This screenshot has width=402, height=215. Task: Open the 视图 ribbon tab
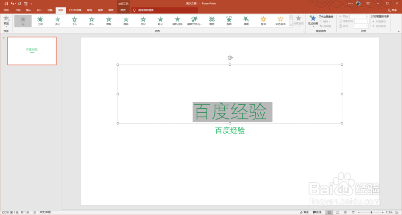(x=100, y=10)
